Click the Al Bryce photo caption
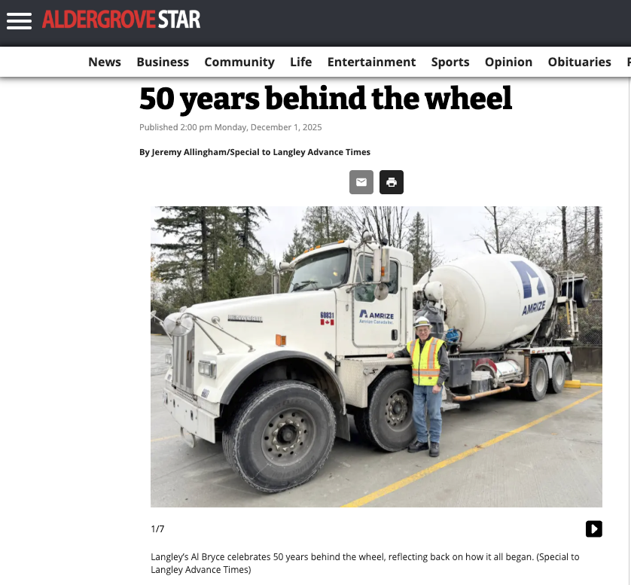 [365, 563]
